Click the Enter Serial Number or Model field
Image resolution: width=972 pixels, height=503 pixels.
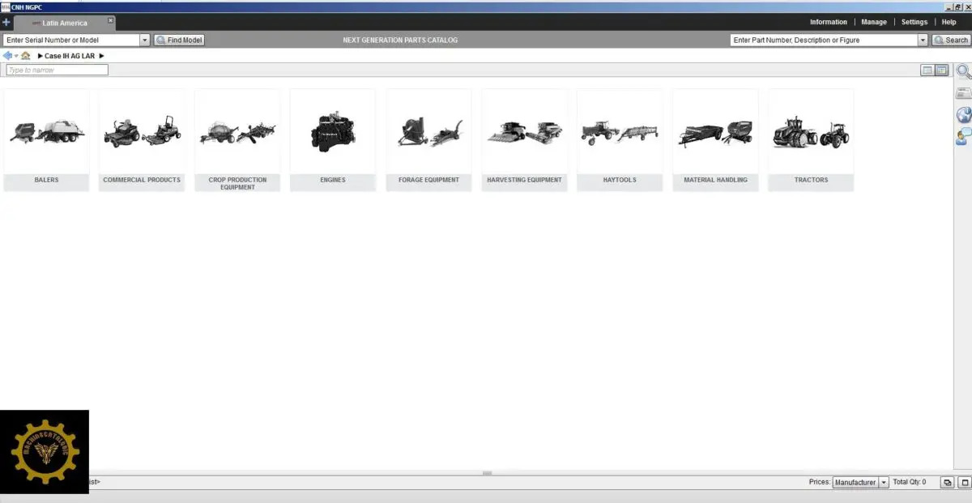[71, 40]
